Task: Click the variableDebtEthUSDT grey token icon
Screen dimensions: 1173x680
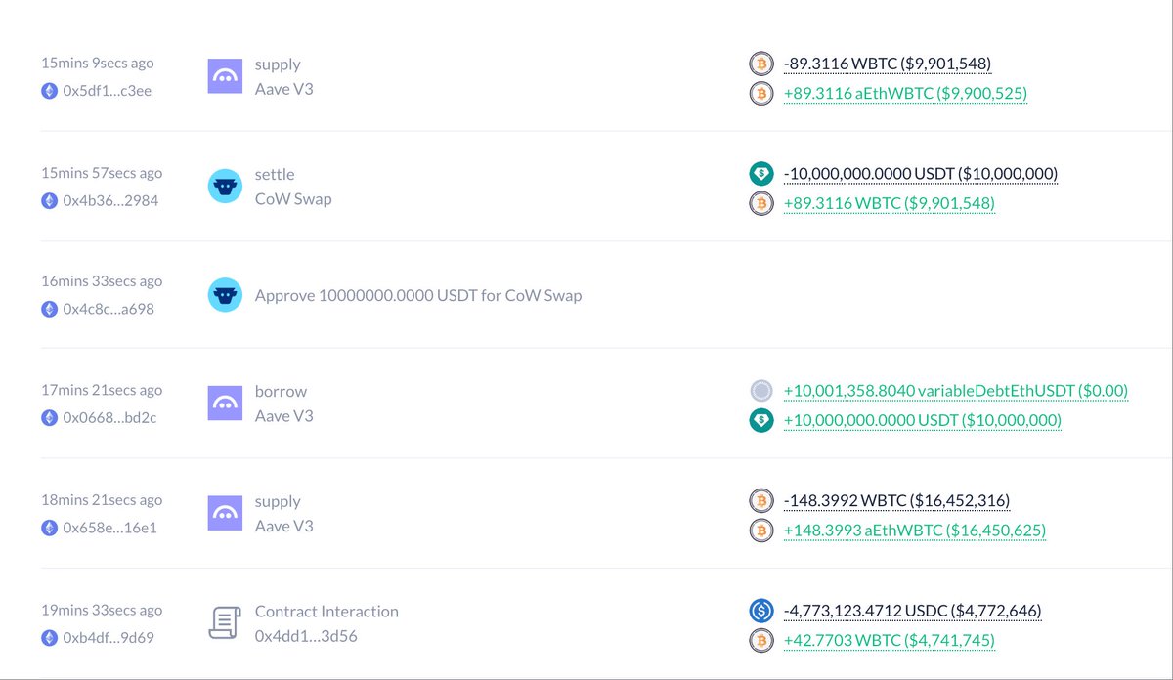Action: point(760,391)
